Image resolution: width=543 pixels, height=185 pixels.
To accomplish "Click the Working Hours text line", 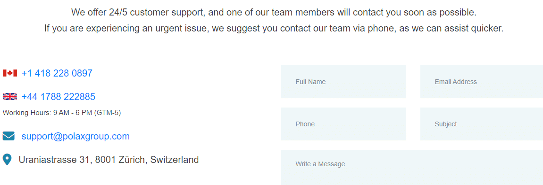I will [x=62, y=113].
